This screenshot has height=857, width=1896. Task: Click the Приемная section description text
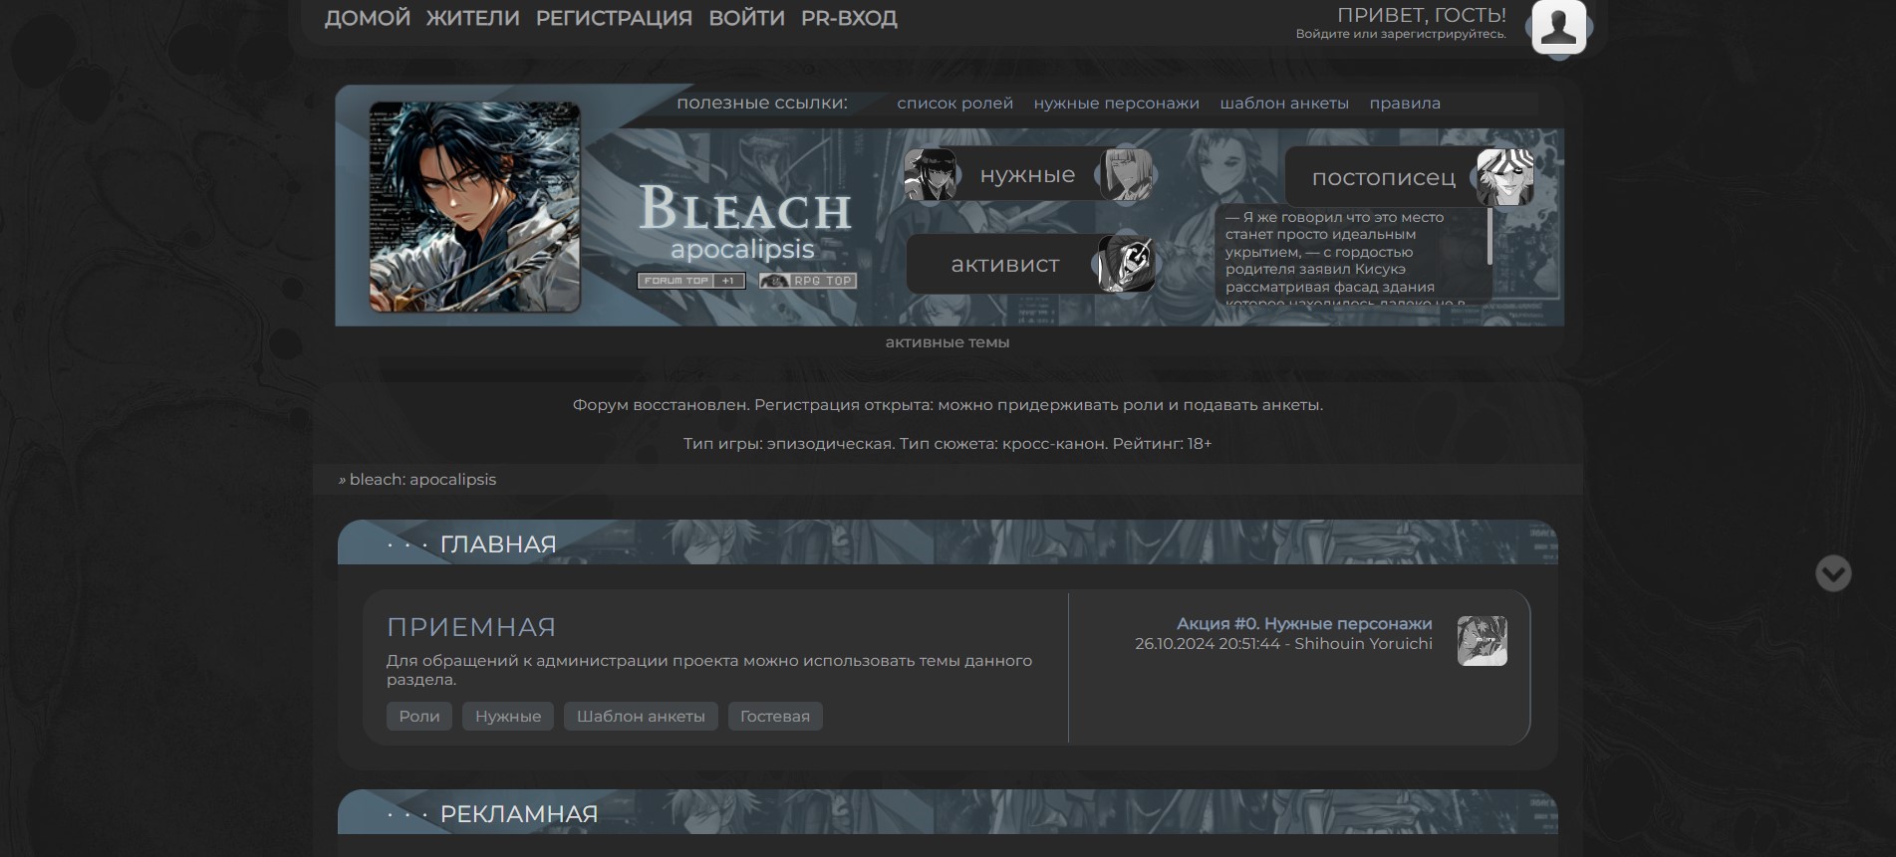pos(709,670)
